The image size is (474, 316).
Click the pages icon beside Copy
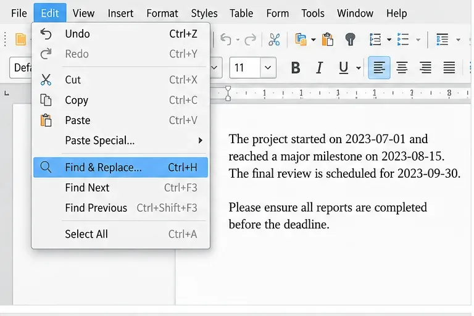pyautogui.click(x=46, y=100)
